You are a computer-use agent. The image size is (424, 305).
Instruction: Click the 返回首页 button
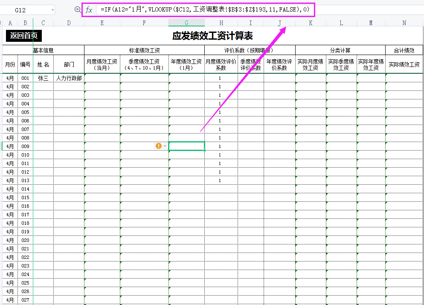coord(24,35)
